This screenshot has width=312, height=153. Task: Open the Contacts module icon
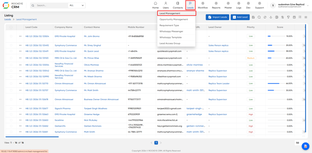[178, 3]
